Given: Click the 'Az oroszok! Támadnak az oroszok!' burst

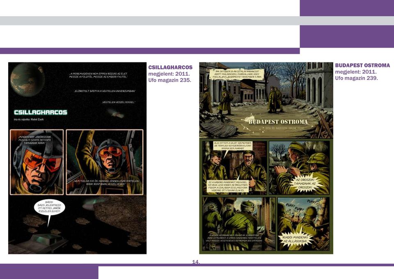Looking at the screenshot, I should [x=305, y=184].
